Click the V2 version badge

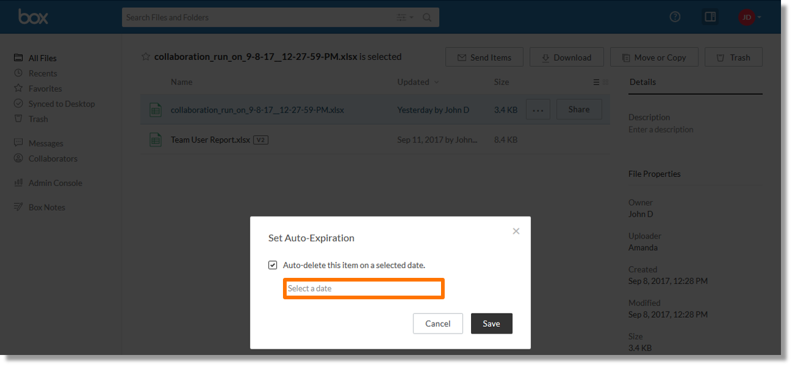coord(261,140)
